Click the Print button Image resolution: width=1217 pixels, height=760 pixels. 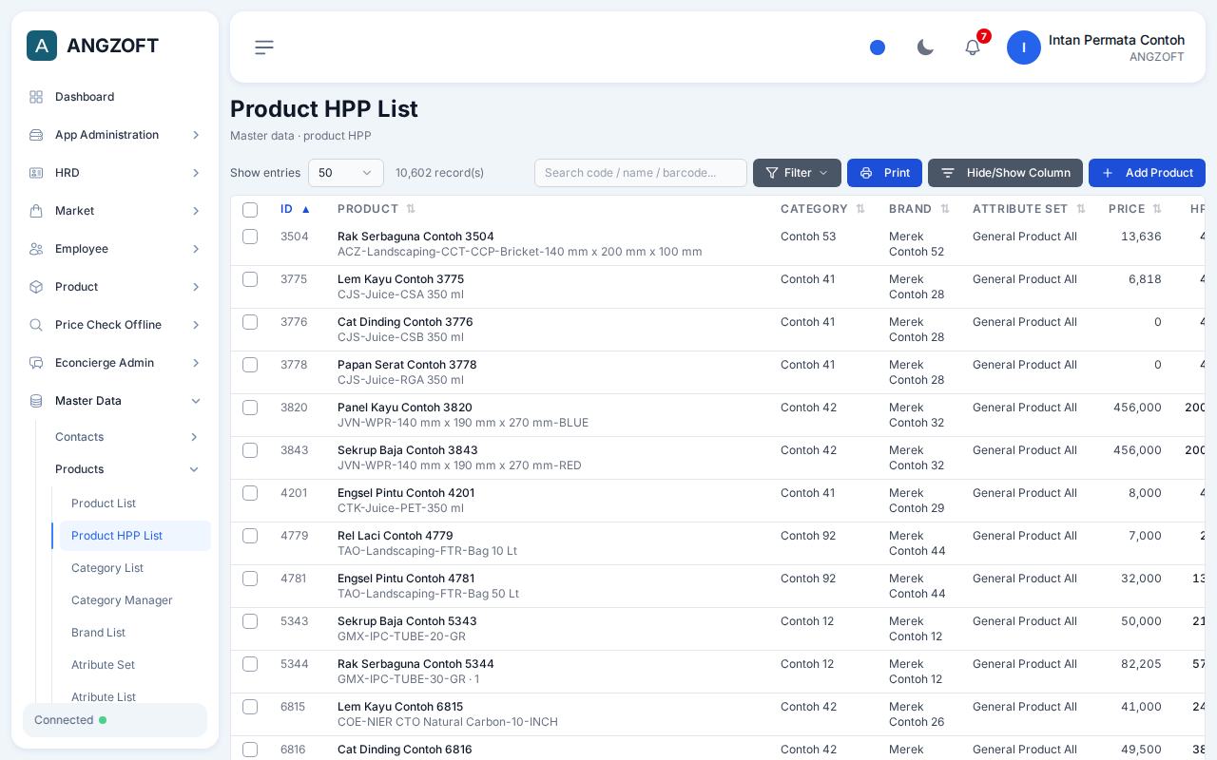(x=884, y=173)
